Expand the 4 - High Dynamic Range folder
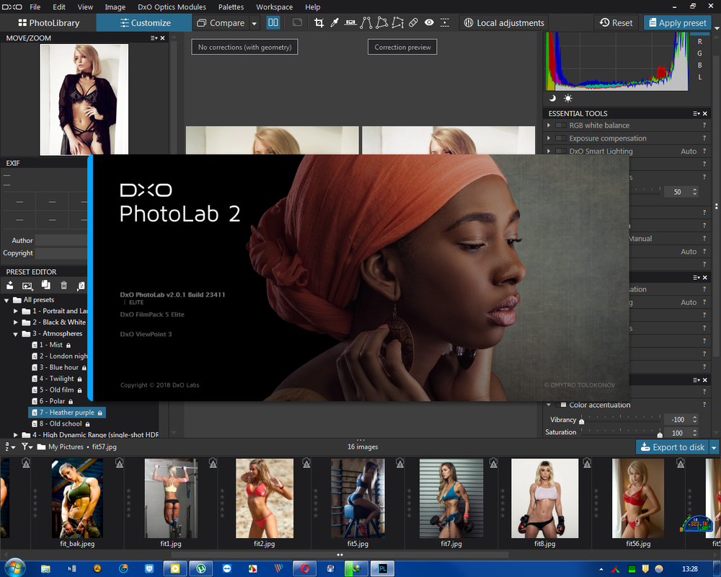The height and width of the screenshot is (577, 721). [16, 434]
